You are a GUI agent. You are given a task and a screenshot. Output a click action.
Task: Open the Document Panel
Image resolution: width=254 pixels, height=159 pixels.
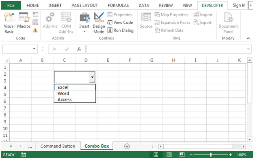228,23
